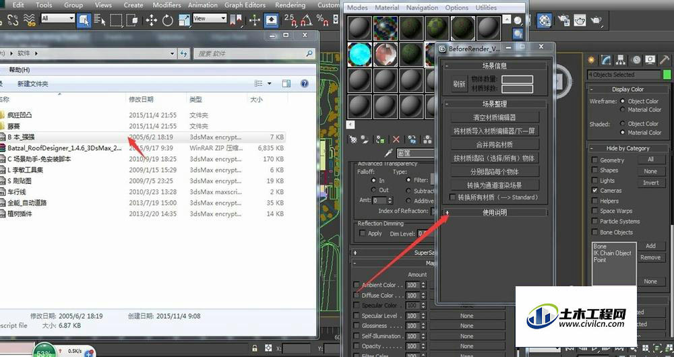Image resolution: width=674 pixels, height=357 pixels.
Task: Open the Modify panel tab icon
Action: coord(606,60)
